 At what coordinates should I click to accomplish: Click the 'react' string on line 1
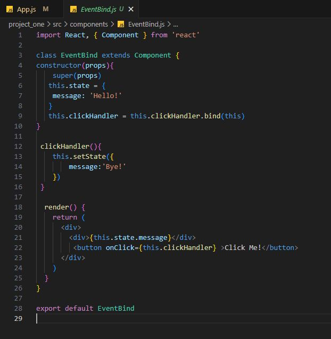tap(186, 35)
